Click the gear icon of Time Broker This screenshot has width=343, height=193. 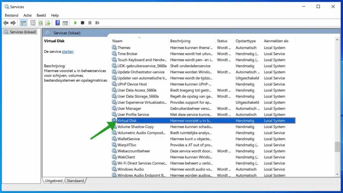click(114, 54)
